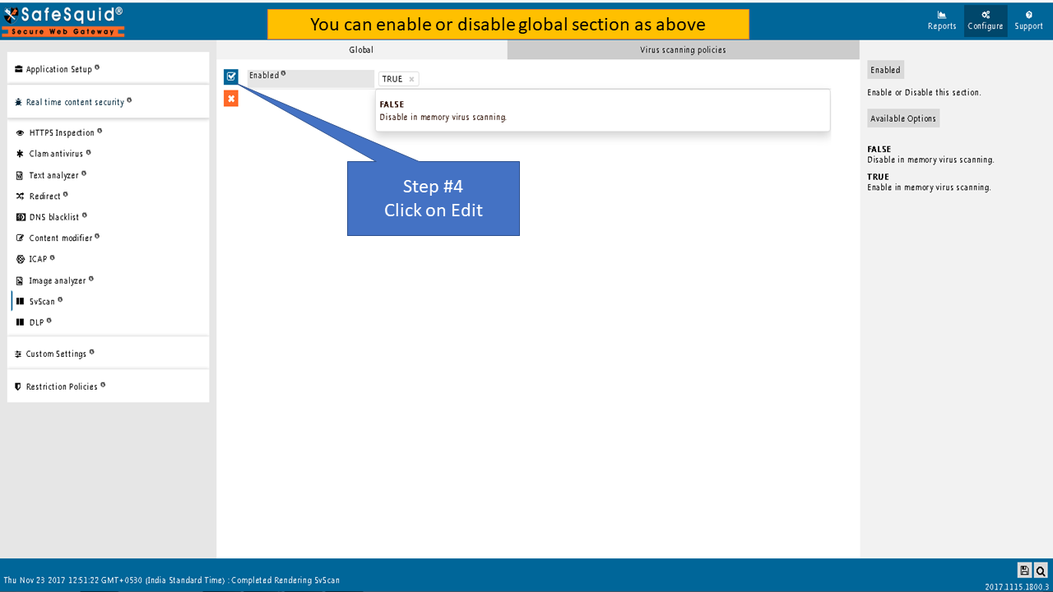This screenshot has height=592, width=1053.
Task: Click the Text analyzer icon
Action: click(x=21, y=175)
